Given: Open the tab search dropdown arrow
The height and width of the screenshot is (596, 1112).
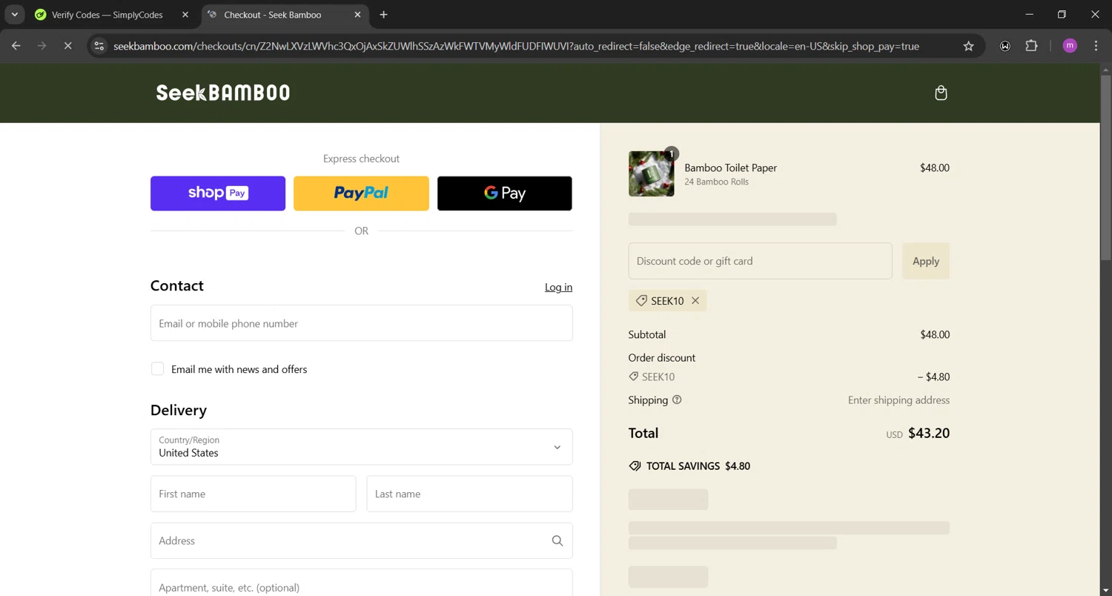Looking at the screenshot, I should pyautogui.click(x=14, y=15).
